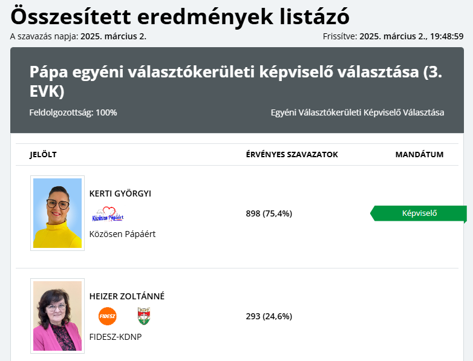Click the JELÖLT column header

43,154
